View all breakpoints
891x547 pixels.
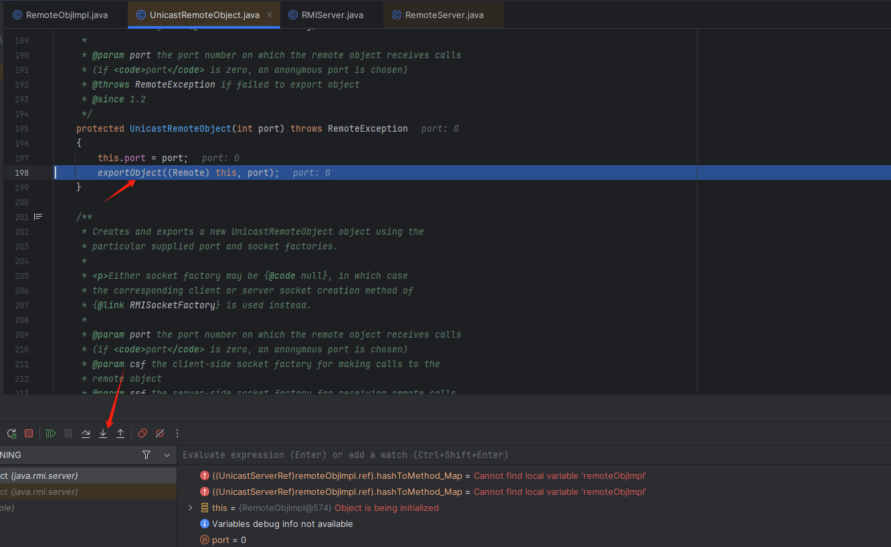coord(142,433)
